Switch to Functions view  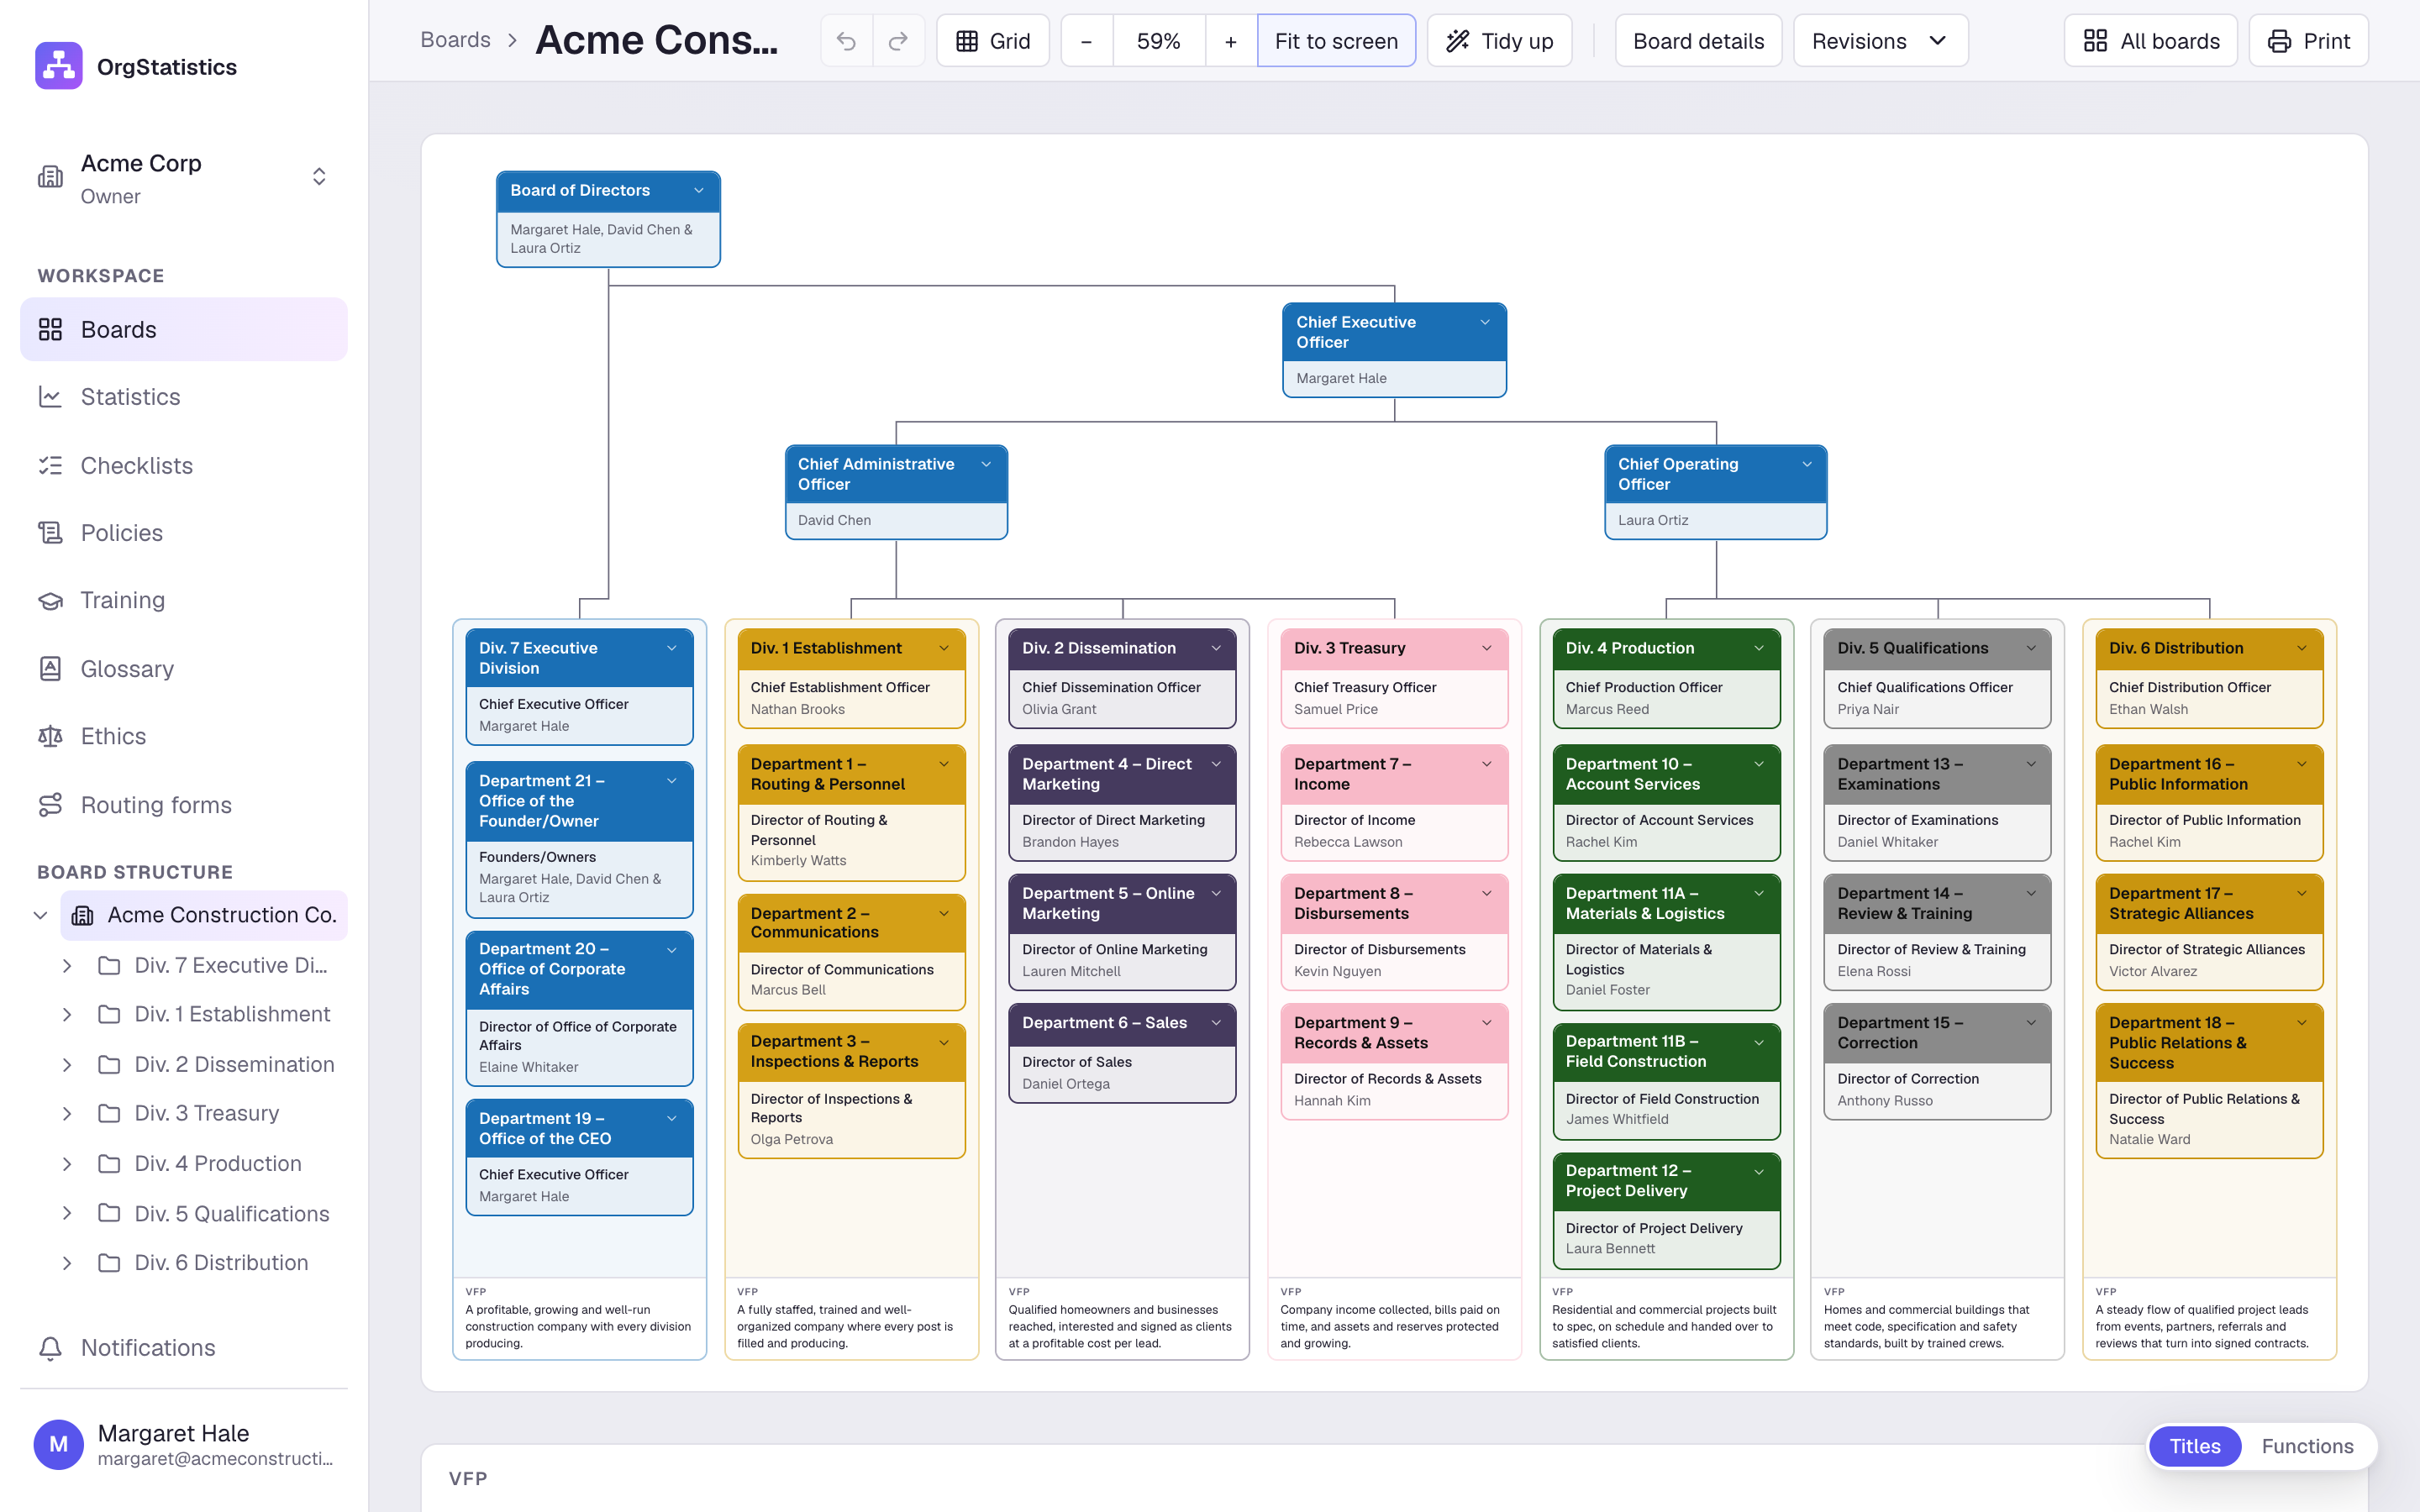click(2307, 1446)
